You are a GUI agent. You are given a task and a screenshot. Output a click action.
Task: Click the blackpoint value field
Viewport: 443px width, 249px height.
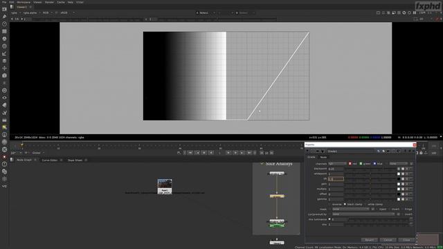tap(336, 169)
